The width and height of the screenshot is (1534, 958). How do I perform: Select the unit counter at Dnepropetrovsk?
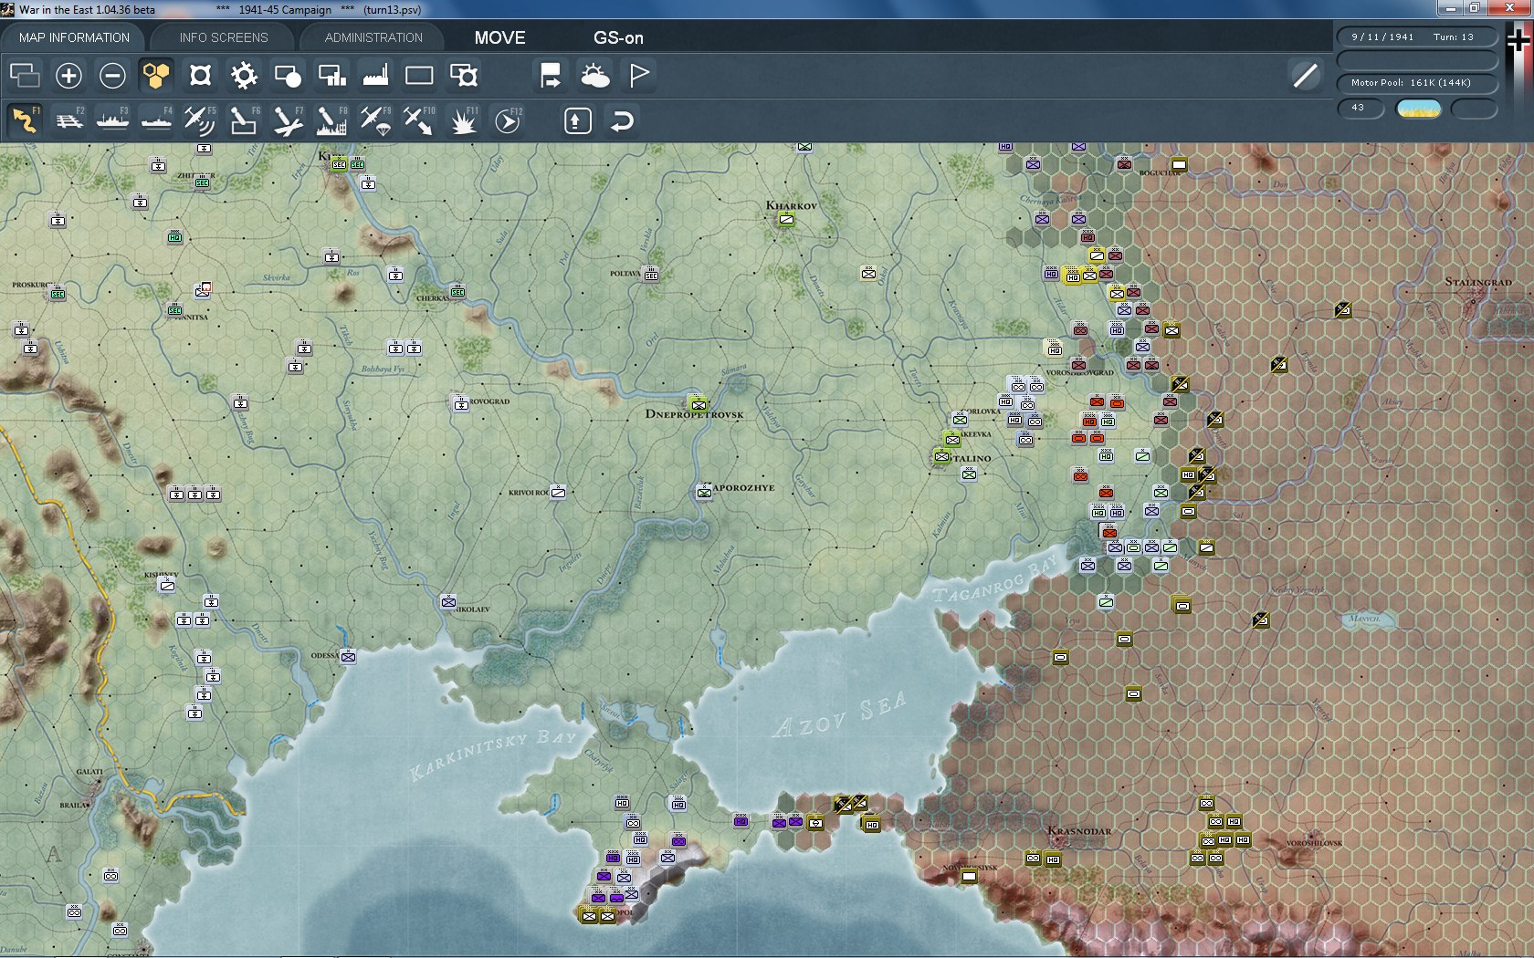click(699, 404)
